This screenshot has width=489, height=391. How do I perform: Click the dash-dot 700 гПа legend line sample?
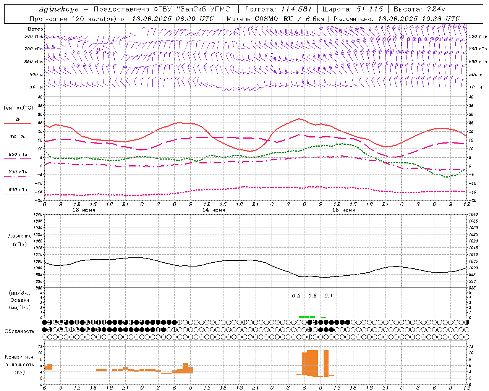(17, 176)
